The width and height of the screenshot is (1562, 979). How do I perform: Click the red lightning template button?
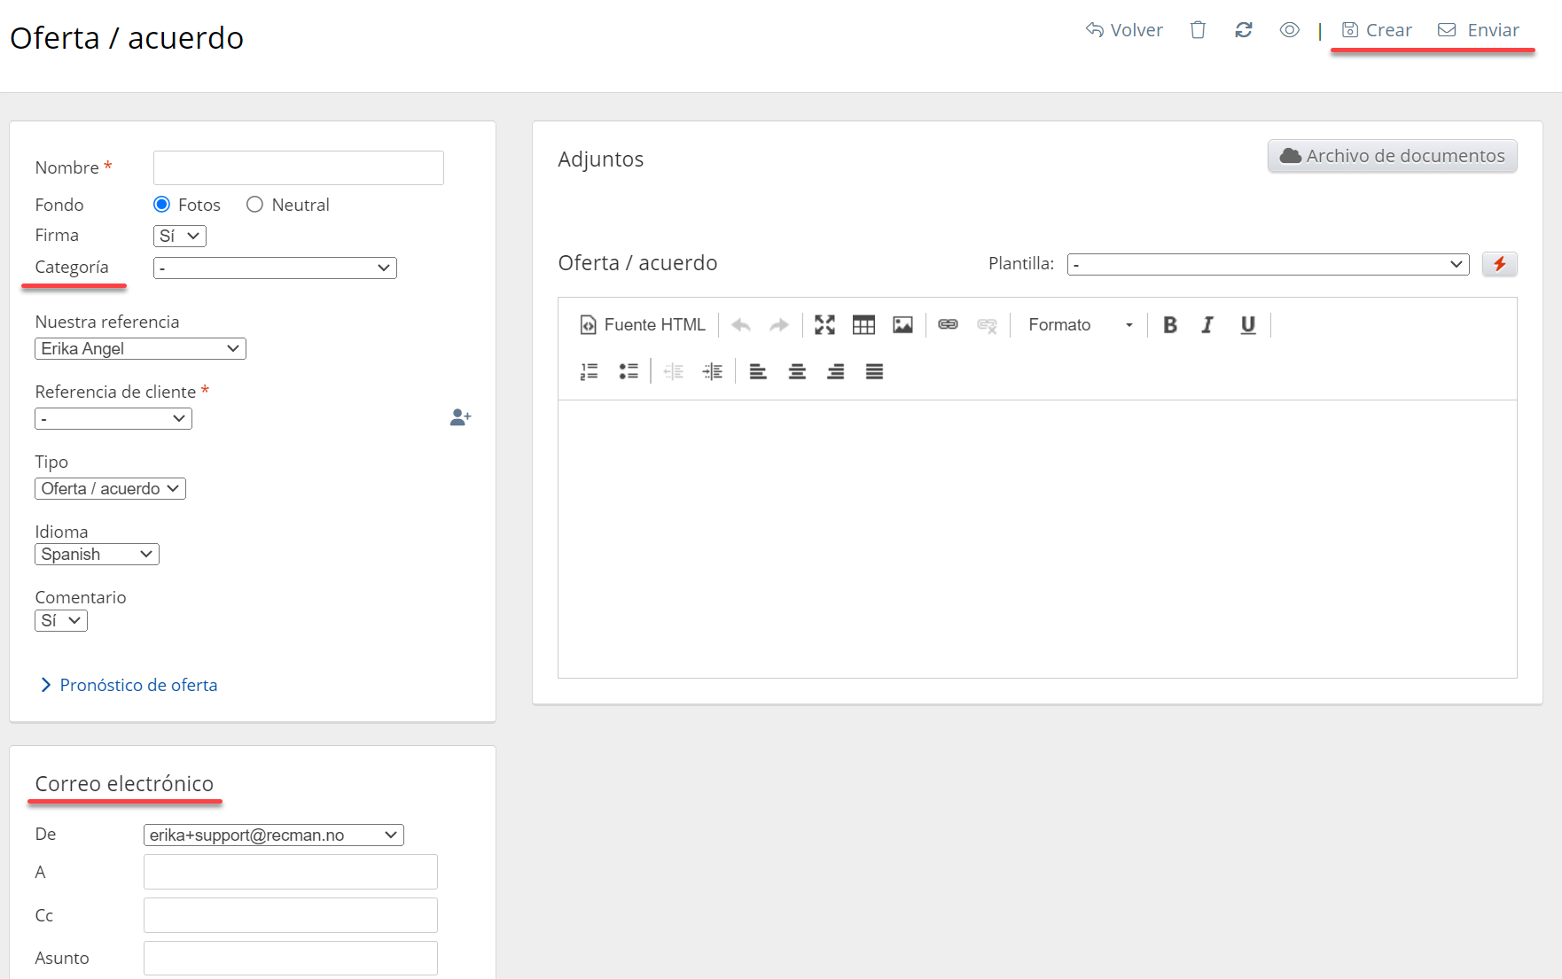click(1499, 264)
